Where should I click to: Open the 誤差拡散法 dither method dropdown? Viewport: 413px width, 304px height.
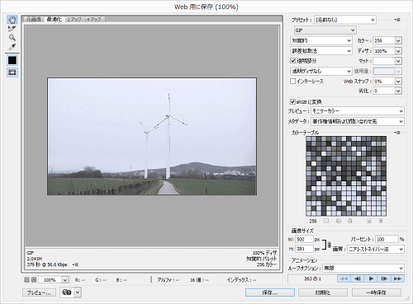coord(321,51)
